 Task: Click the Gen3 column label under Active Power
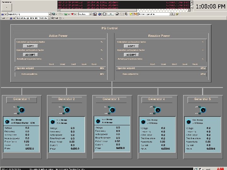73,64
